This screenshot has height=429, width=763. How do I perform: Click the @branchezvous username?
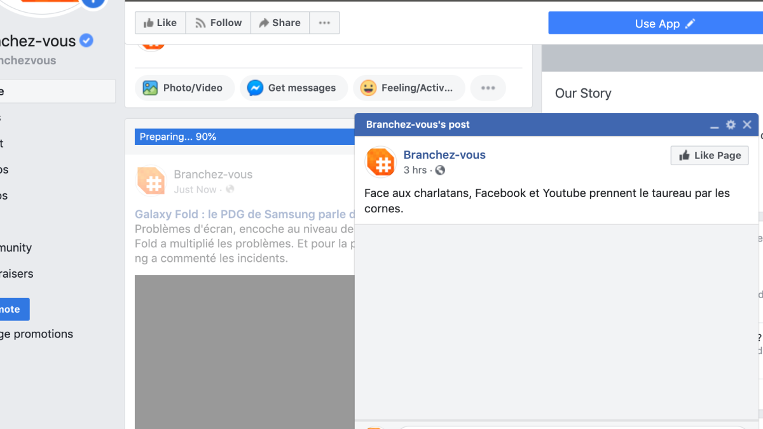point(28,60)
